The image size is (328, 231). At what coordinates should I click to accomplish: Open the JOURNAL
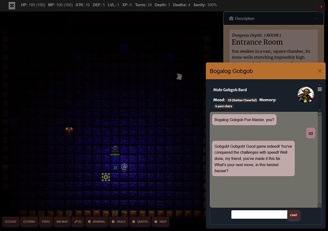click(x=96, y=221)
